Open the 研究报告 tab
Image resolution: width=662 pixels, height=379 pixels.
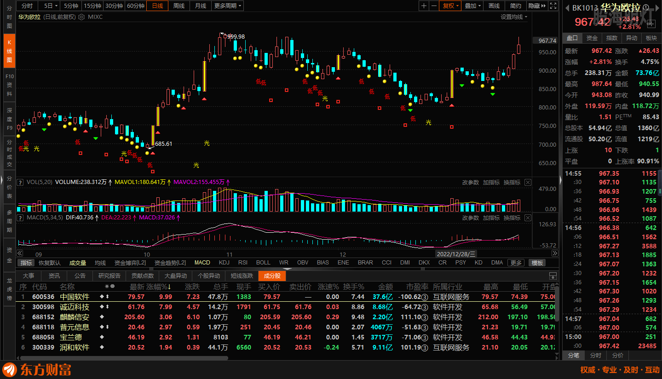[109, 276]
